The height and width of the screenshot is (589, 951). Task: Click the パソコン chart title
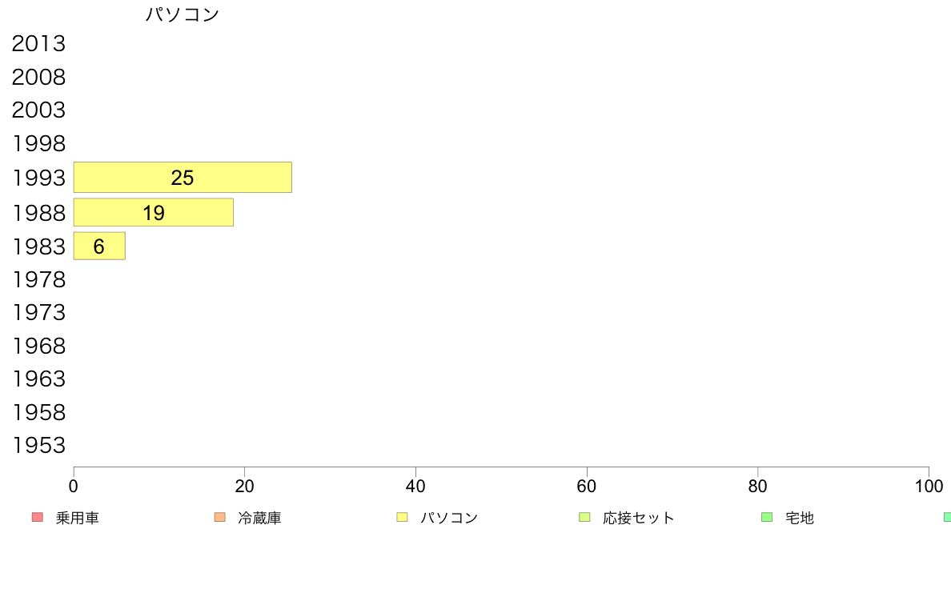tap(183, 14)
